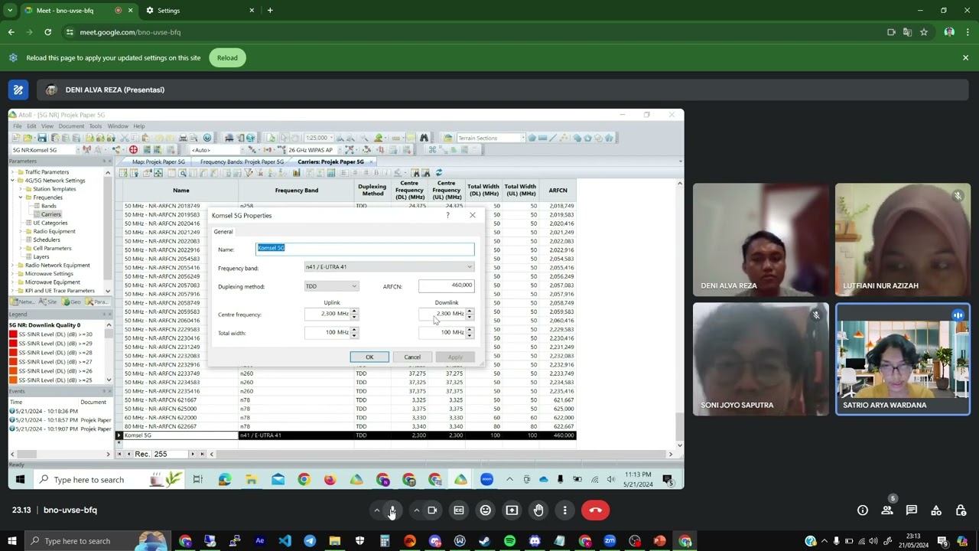The image size is (979, 551).
Task: Leave the call with red hang-up button
Action: [x=596, y=510]
